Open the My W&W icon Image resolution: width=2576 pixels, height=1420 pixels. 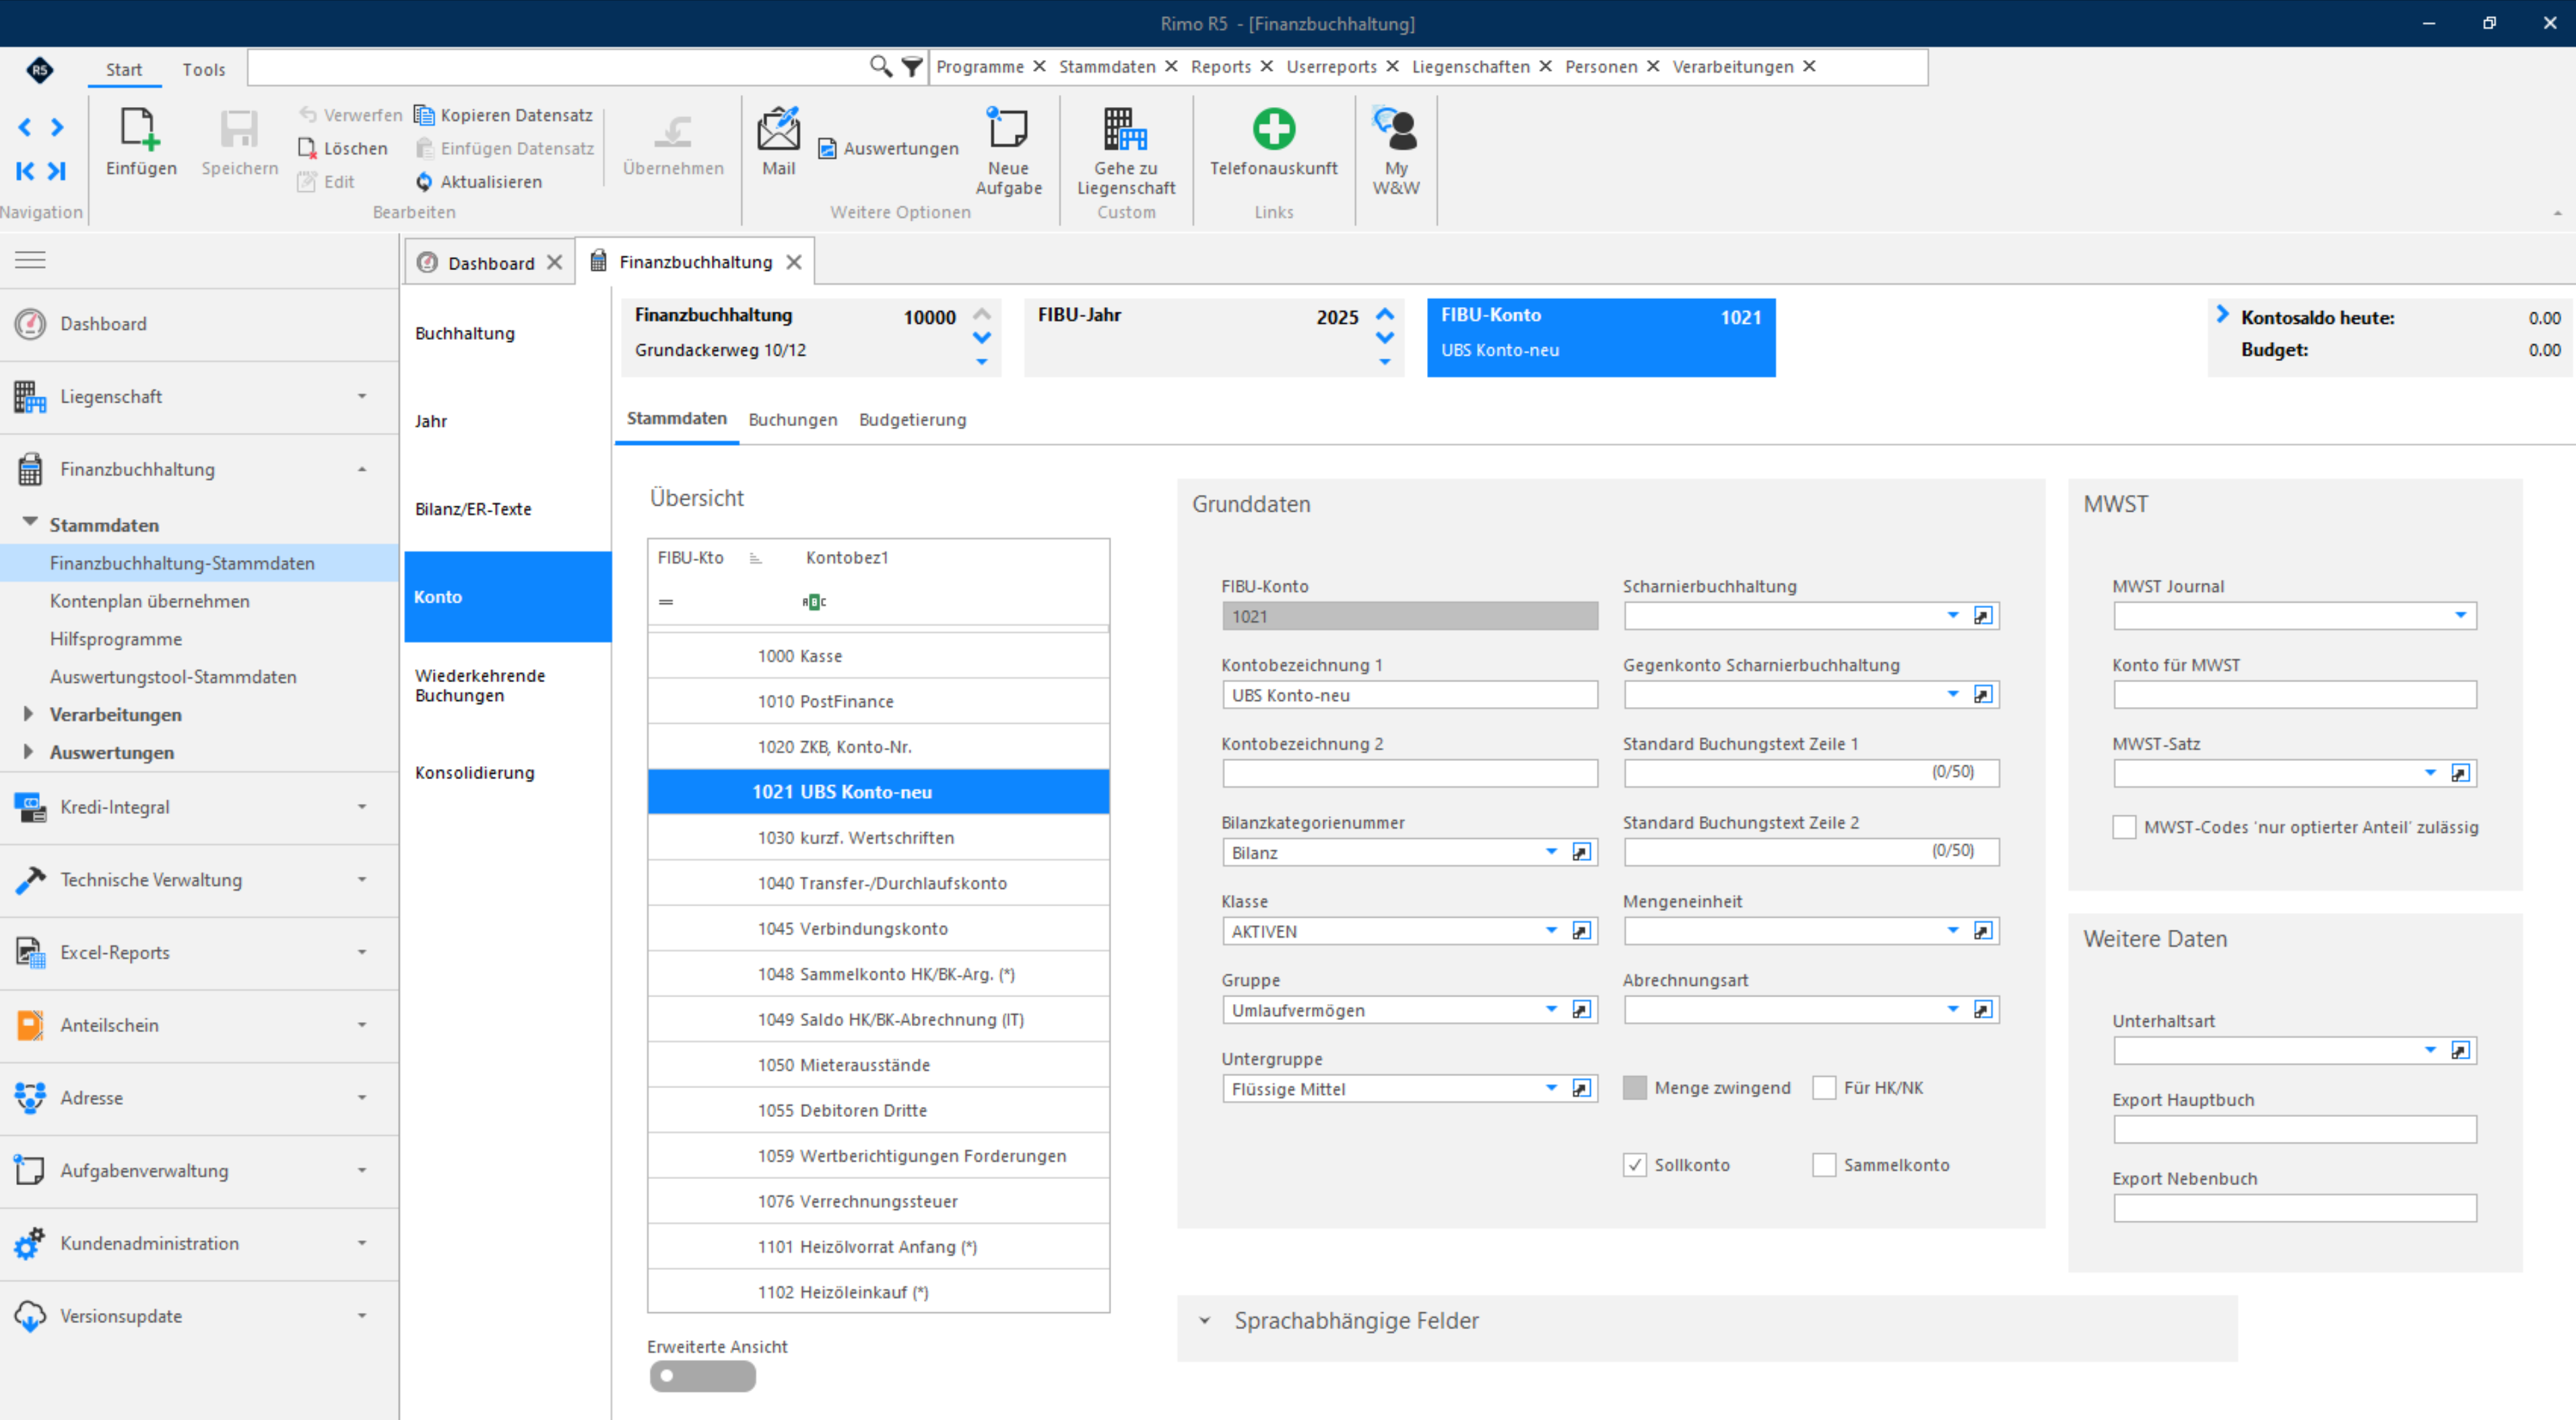click(x=1395, y=128)
